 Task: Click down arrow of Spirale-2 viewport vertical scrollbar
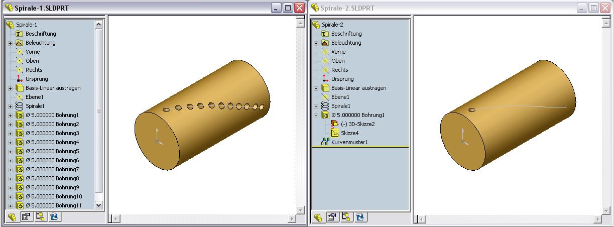coord(605,210)
